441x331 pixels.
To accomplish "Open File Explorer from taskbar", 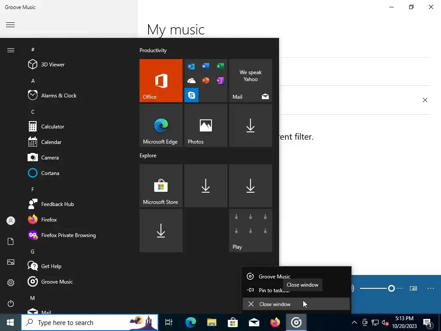I will point(212,322).
